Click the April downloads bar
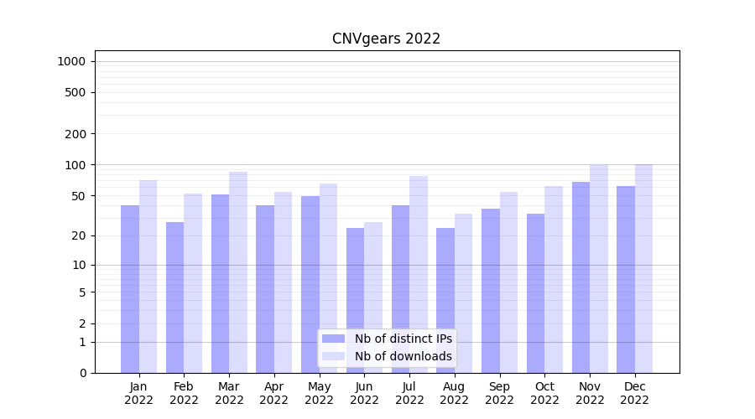This screenshot has height=419, width=755. 284,282
